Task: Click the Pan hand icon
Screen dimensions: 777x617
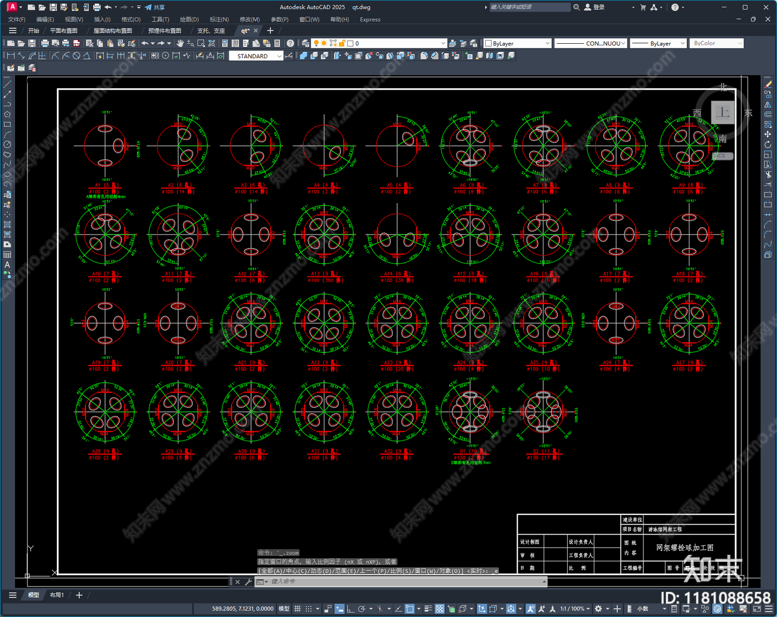Action: pyautogui.click(x=180, y=43)
